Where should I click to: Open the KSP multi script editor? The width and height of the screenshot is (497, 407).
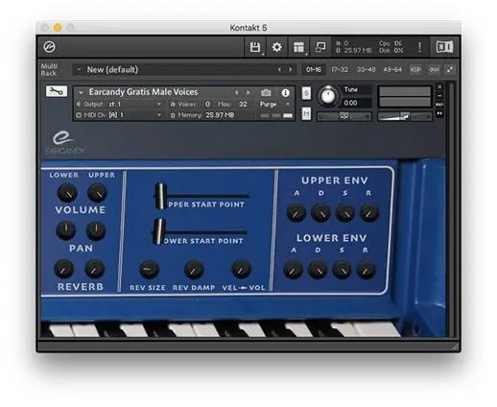coord(415,69)
